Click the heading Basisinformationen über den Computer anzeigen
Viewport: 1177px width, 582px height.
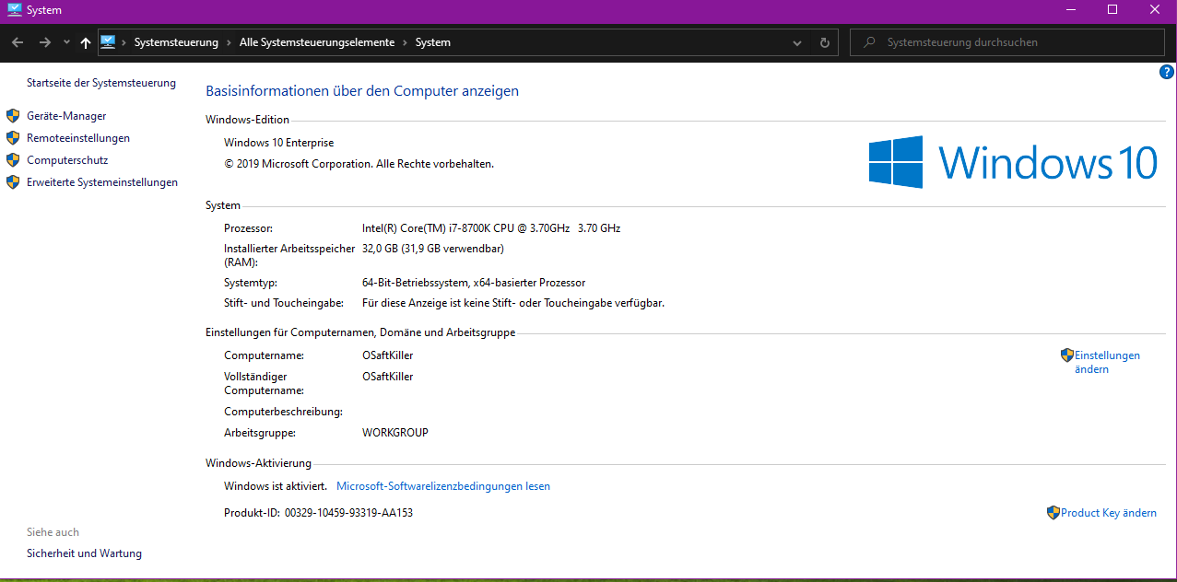pos(362,91)
